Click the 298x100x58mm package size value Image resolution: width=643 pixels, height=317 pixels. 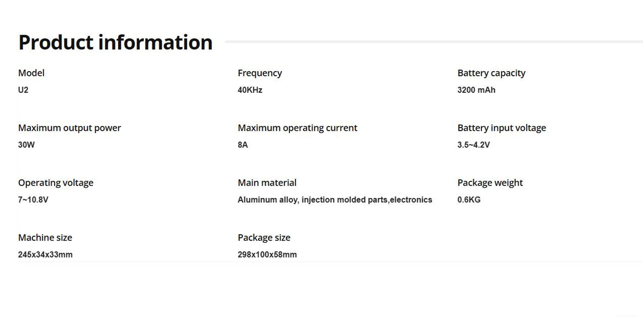pos(267,255)
